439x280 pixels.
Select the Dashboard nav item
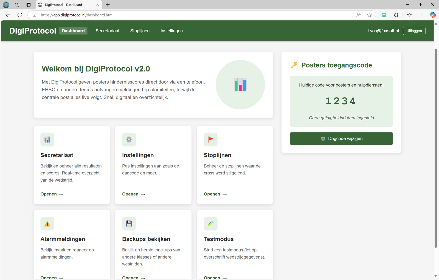73,31
